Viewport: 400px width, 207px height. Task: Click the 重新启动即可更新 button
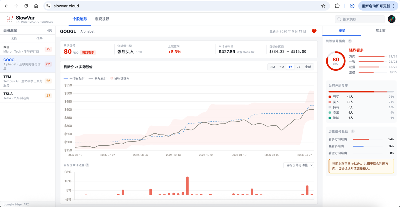pyautogui.click(x=376, y=6)
